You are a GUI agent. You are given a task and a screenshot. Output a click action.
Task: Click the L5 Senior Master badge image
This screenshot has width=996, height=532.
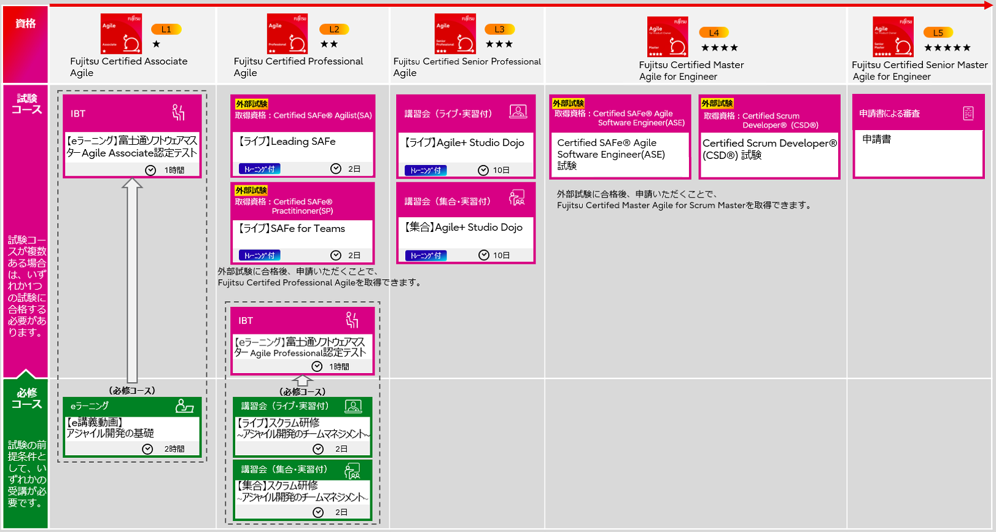[893, 37]
